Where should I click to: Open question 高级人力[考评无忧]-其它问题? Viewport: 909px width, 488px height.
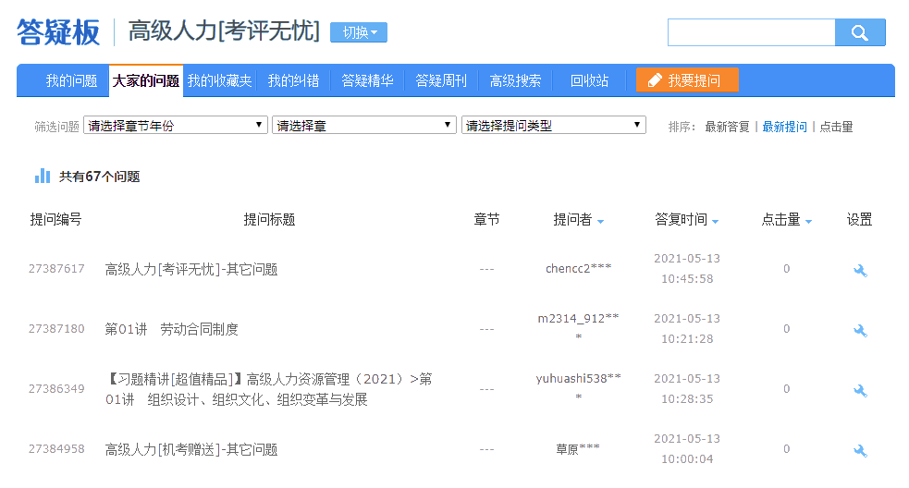pos(191,270)
